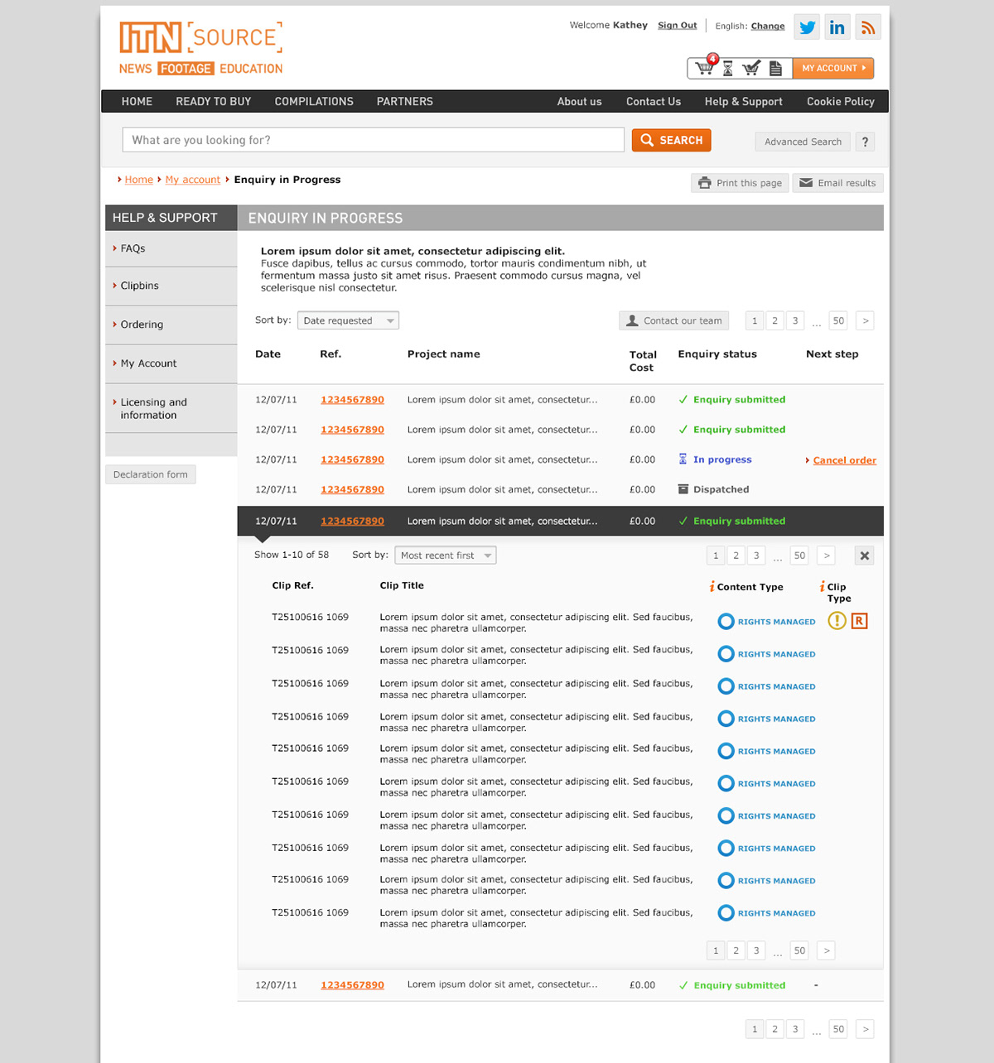Select the Rights Managed radio on the first clip
Viewport: 994px width, 1063px height.
tap(725, 620)
